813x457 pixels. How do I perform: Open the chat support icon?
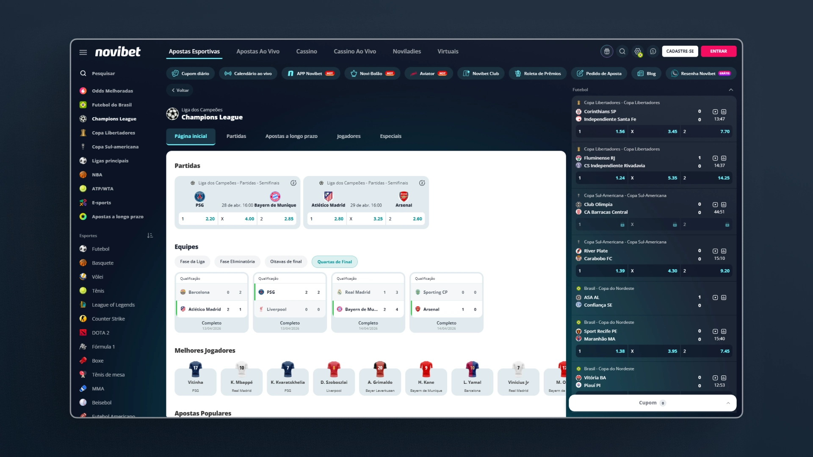coord(653,51)
